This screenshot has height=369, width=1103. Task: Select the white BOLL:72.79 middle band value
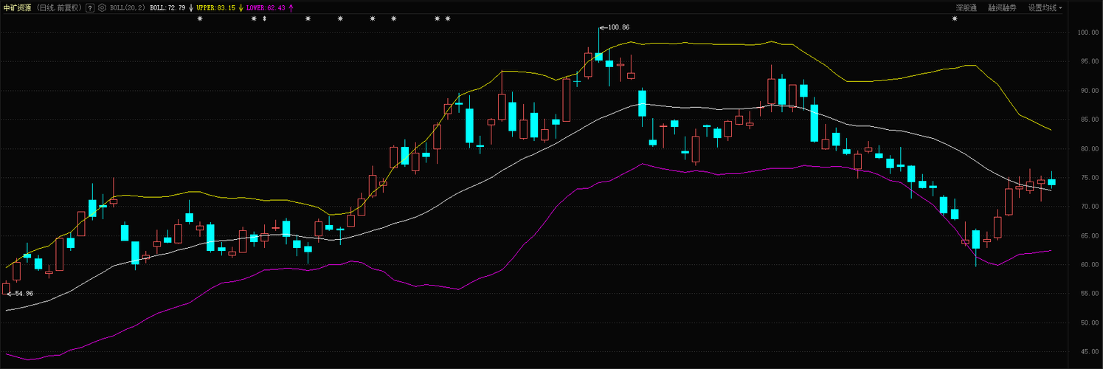(167, 7)
